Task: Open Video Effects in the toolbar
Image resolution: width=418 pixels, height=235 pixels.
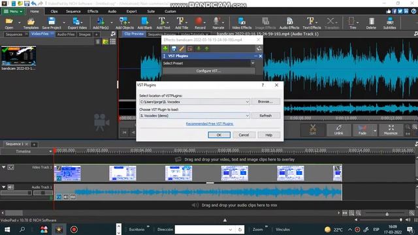Action: (242, 23)
